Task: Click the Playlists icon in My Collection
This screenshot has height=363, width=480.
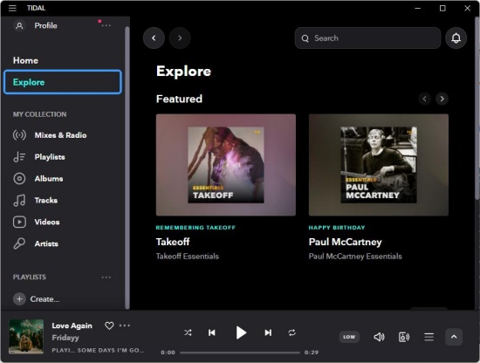Action: coord(19,157)
